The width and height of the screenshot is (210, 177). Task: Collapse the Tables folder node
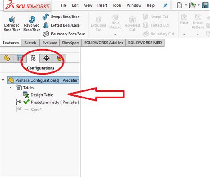pyautogui.click(x=10, y=87)
